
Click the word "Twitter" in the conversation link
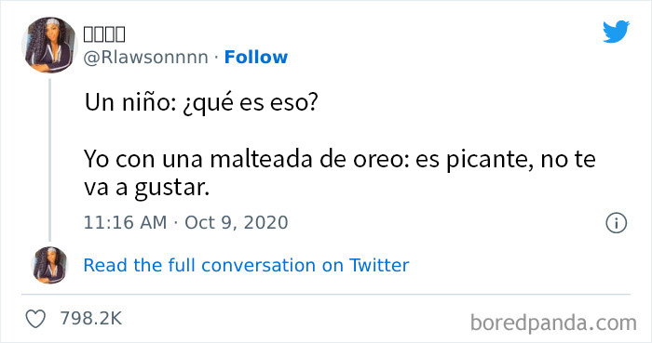pos(379,266)
